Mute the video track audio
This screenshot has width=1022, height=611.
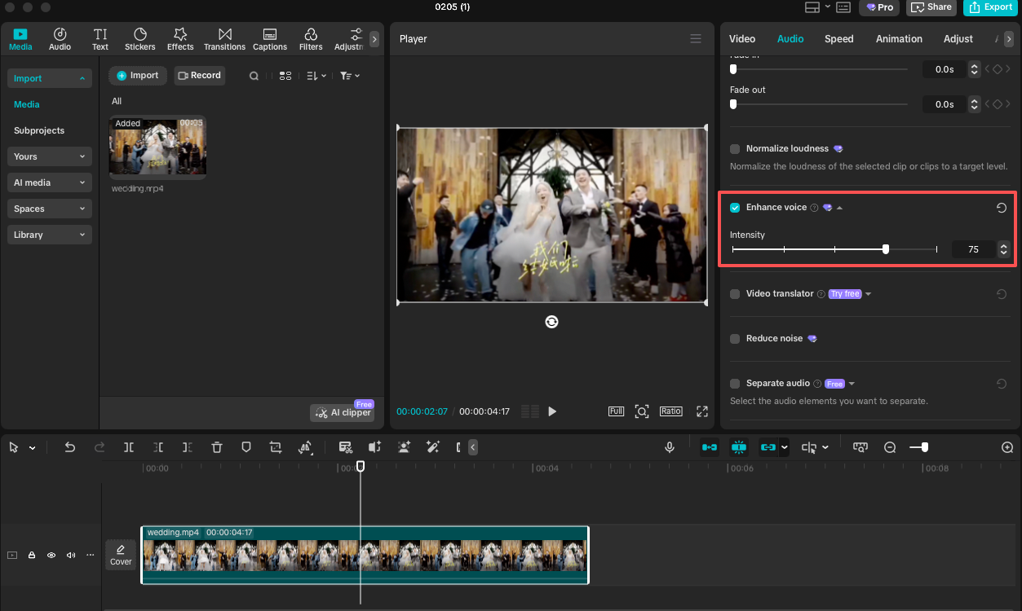(x=71, y=556)
